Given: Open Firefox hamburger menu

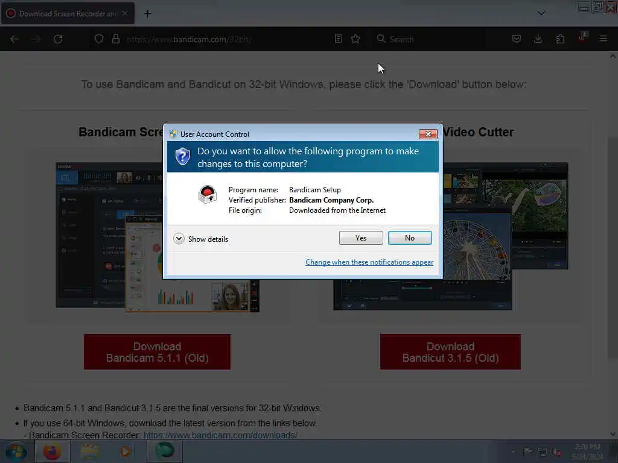Looking at the screenshot, I should point(604,39).
